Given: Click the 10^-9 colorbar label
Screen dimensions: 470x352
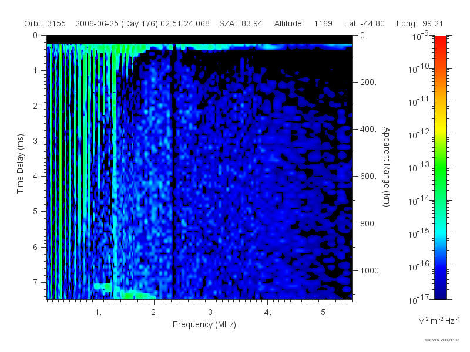Looking at the screenshot, I should [x=421, y=36].
